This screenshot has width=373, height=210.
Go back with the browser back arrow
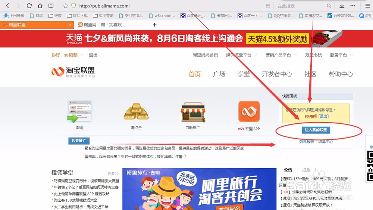click(7, 6)
